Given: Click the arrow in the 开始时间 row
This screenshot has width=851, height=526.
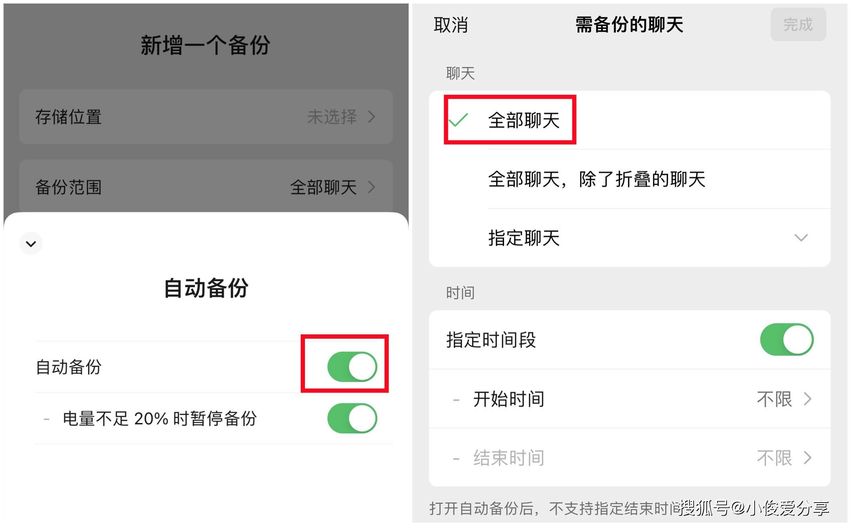Looking at the screenshot, I should (x=807, y=399).
